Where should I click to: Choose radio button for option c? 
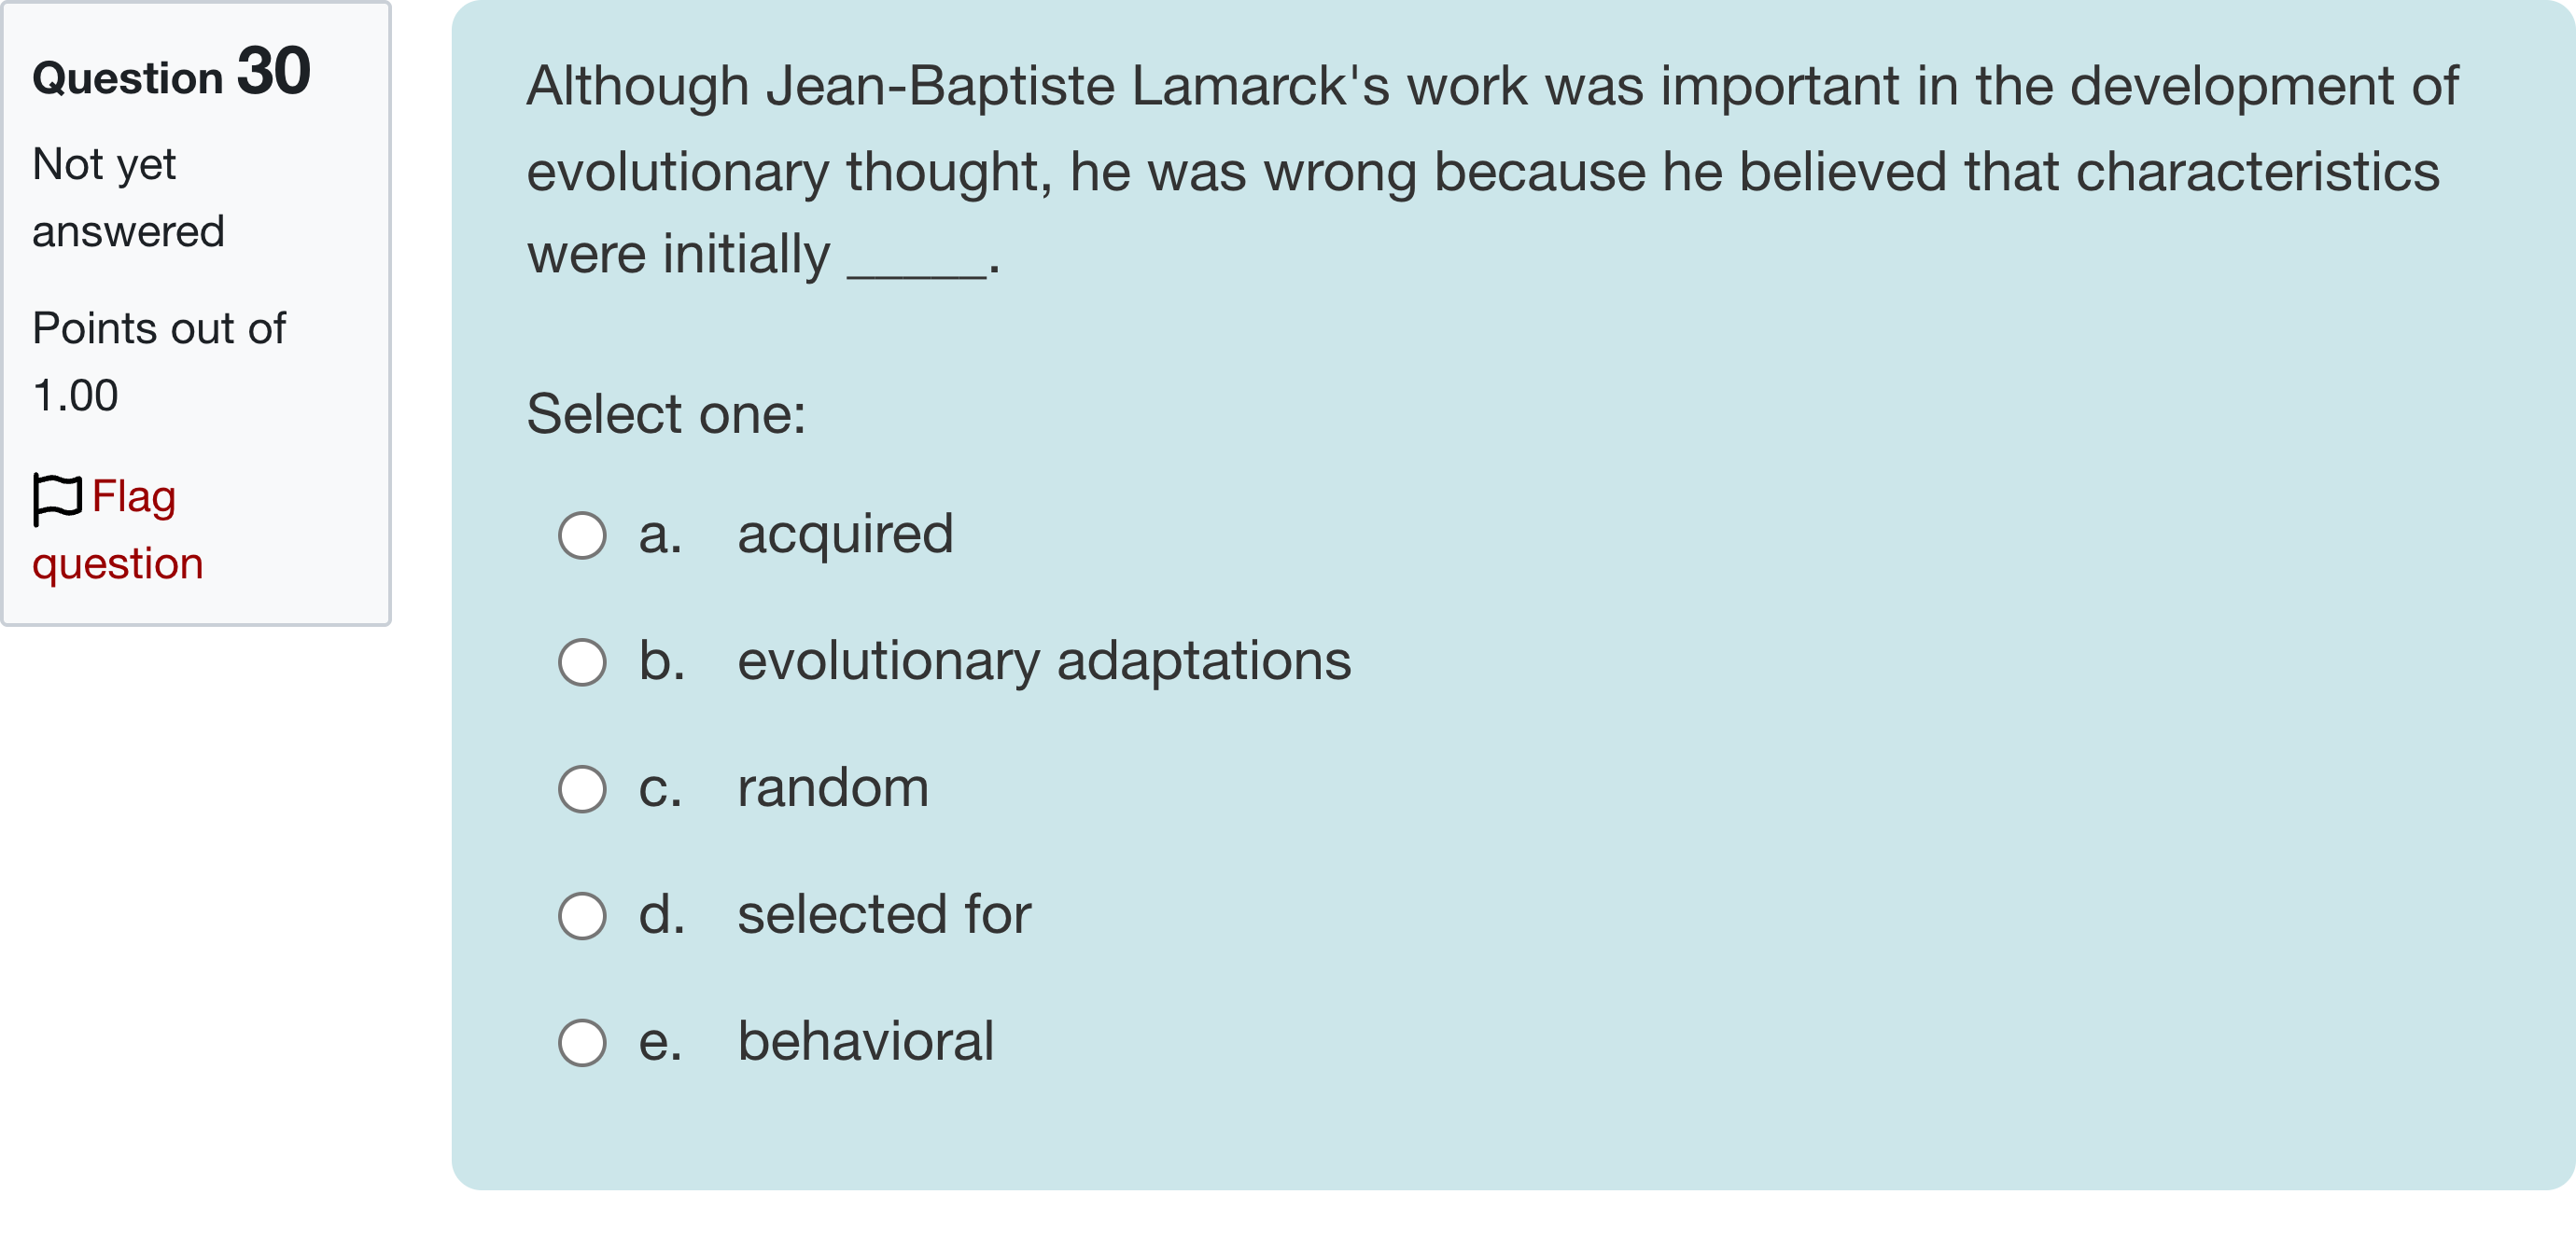point(582,789)
